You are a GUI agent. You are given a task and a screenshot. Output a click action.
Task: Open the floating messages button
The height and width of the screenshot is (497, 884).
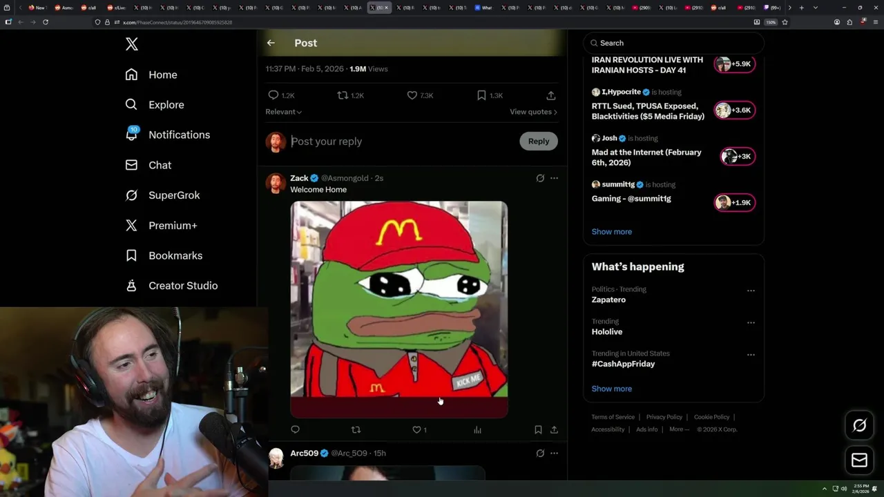coord(859,460)
